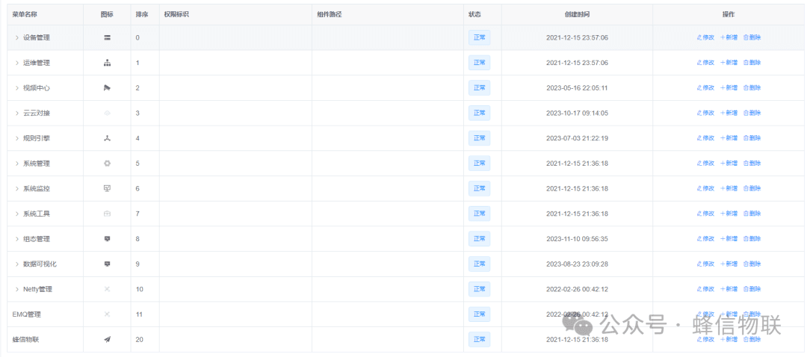Click the sort value 20
The width and height of the screenshot is (807, 357).
140,340
